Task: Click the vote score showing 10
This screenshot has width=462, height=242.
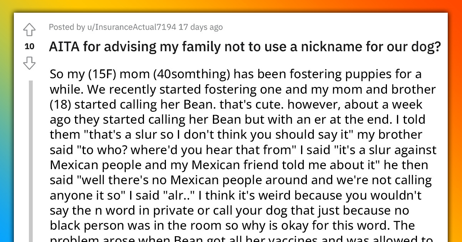Action: coord(29,46)
